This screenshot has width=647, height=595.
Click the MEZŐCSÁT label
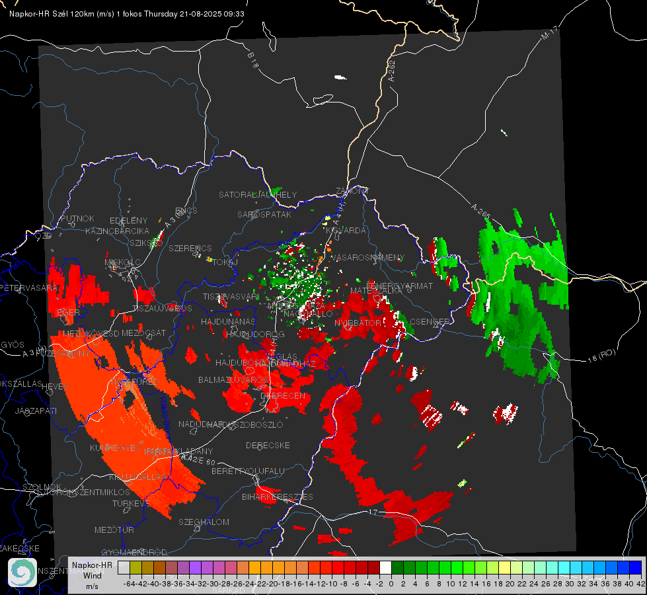click(x=143, y=333)
